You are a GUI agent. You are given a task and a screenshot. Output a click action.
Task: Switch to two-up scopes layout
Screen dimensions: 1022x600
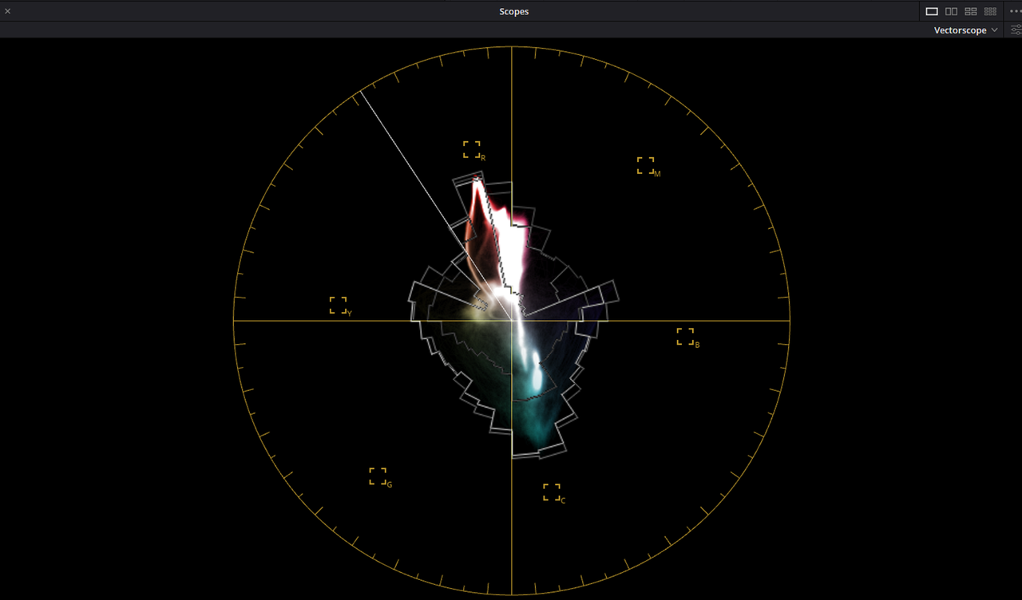click(x=951, y=11)
